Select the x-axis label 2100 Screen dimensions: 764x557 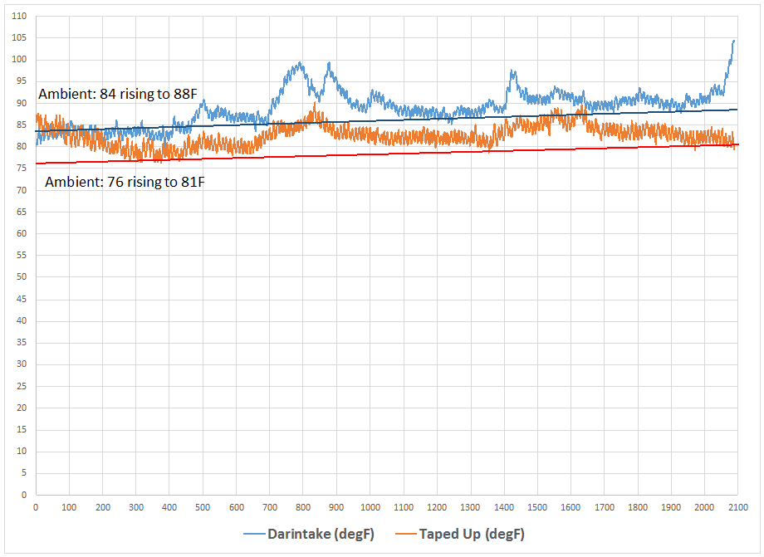click(x=737, y=506)
